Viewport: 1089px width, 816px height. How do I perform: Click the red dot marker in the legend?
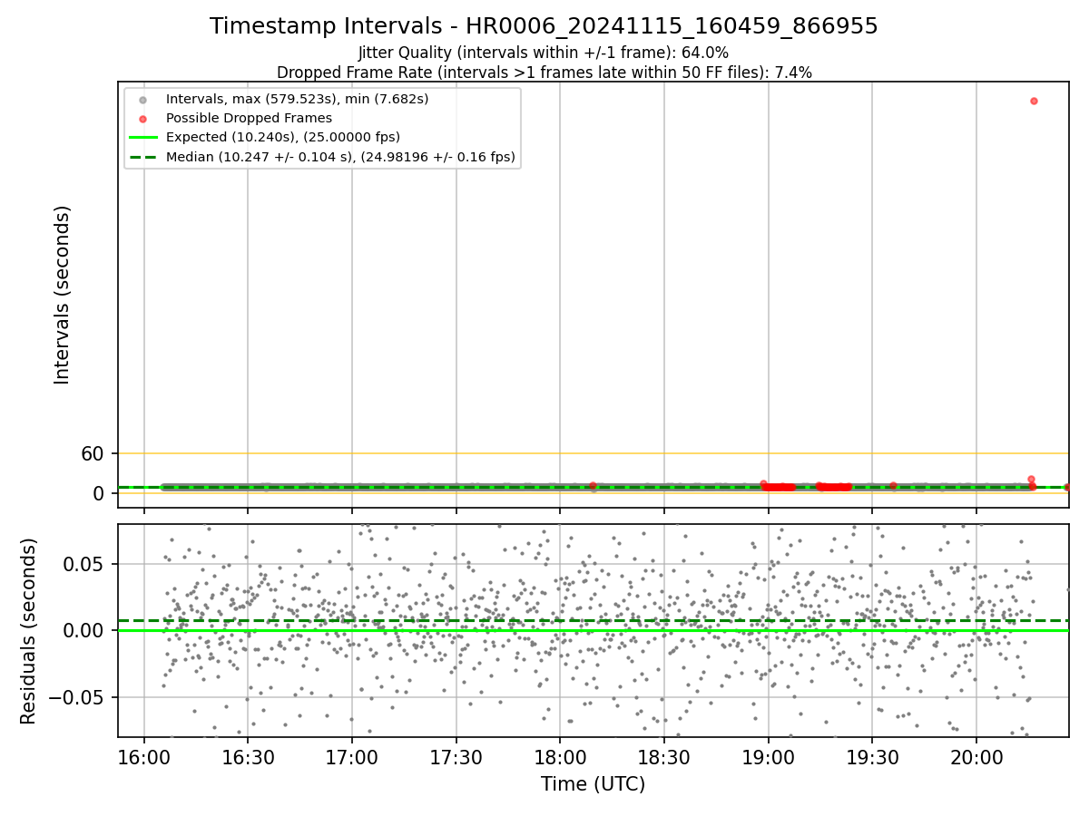tap(142, 118)
